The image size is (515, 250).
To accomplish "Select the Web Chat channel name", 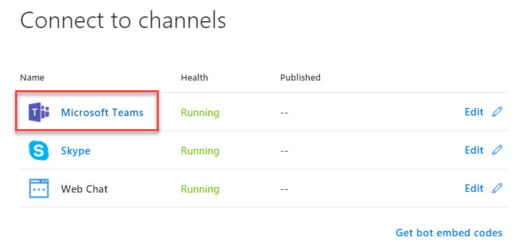I will (x=84, y=189).
